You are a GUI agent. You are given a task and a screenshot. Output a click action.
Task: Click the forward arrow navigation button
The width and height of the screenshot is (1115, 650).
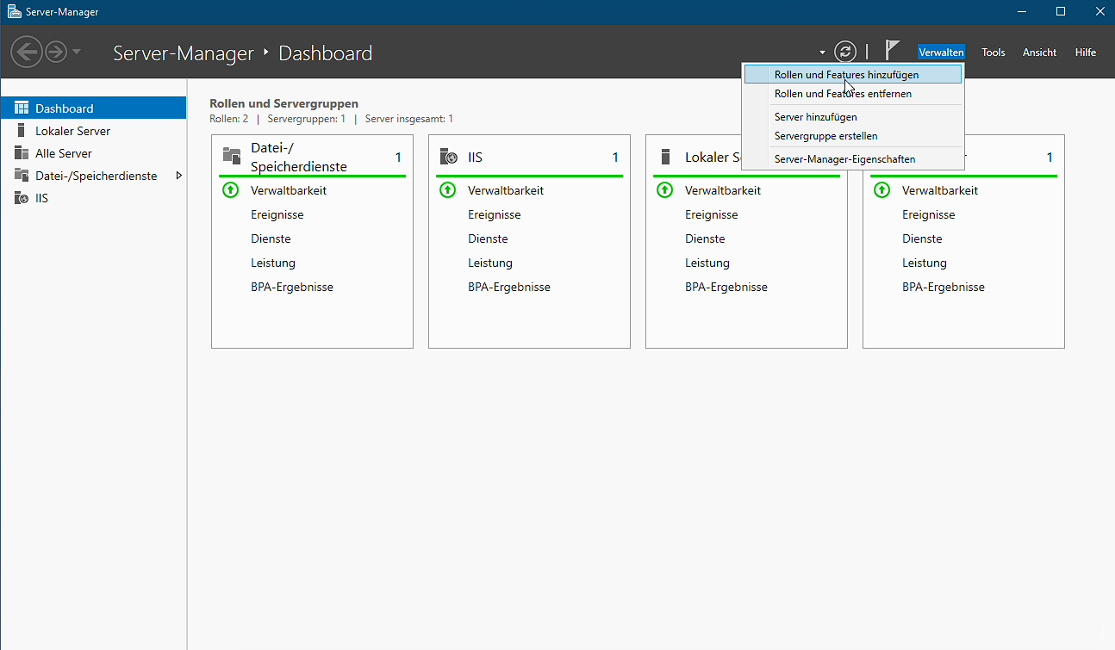click(56, 53)
